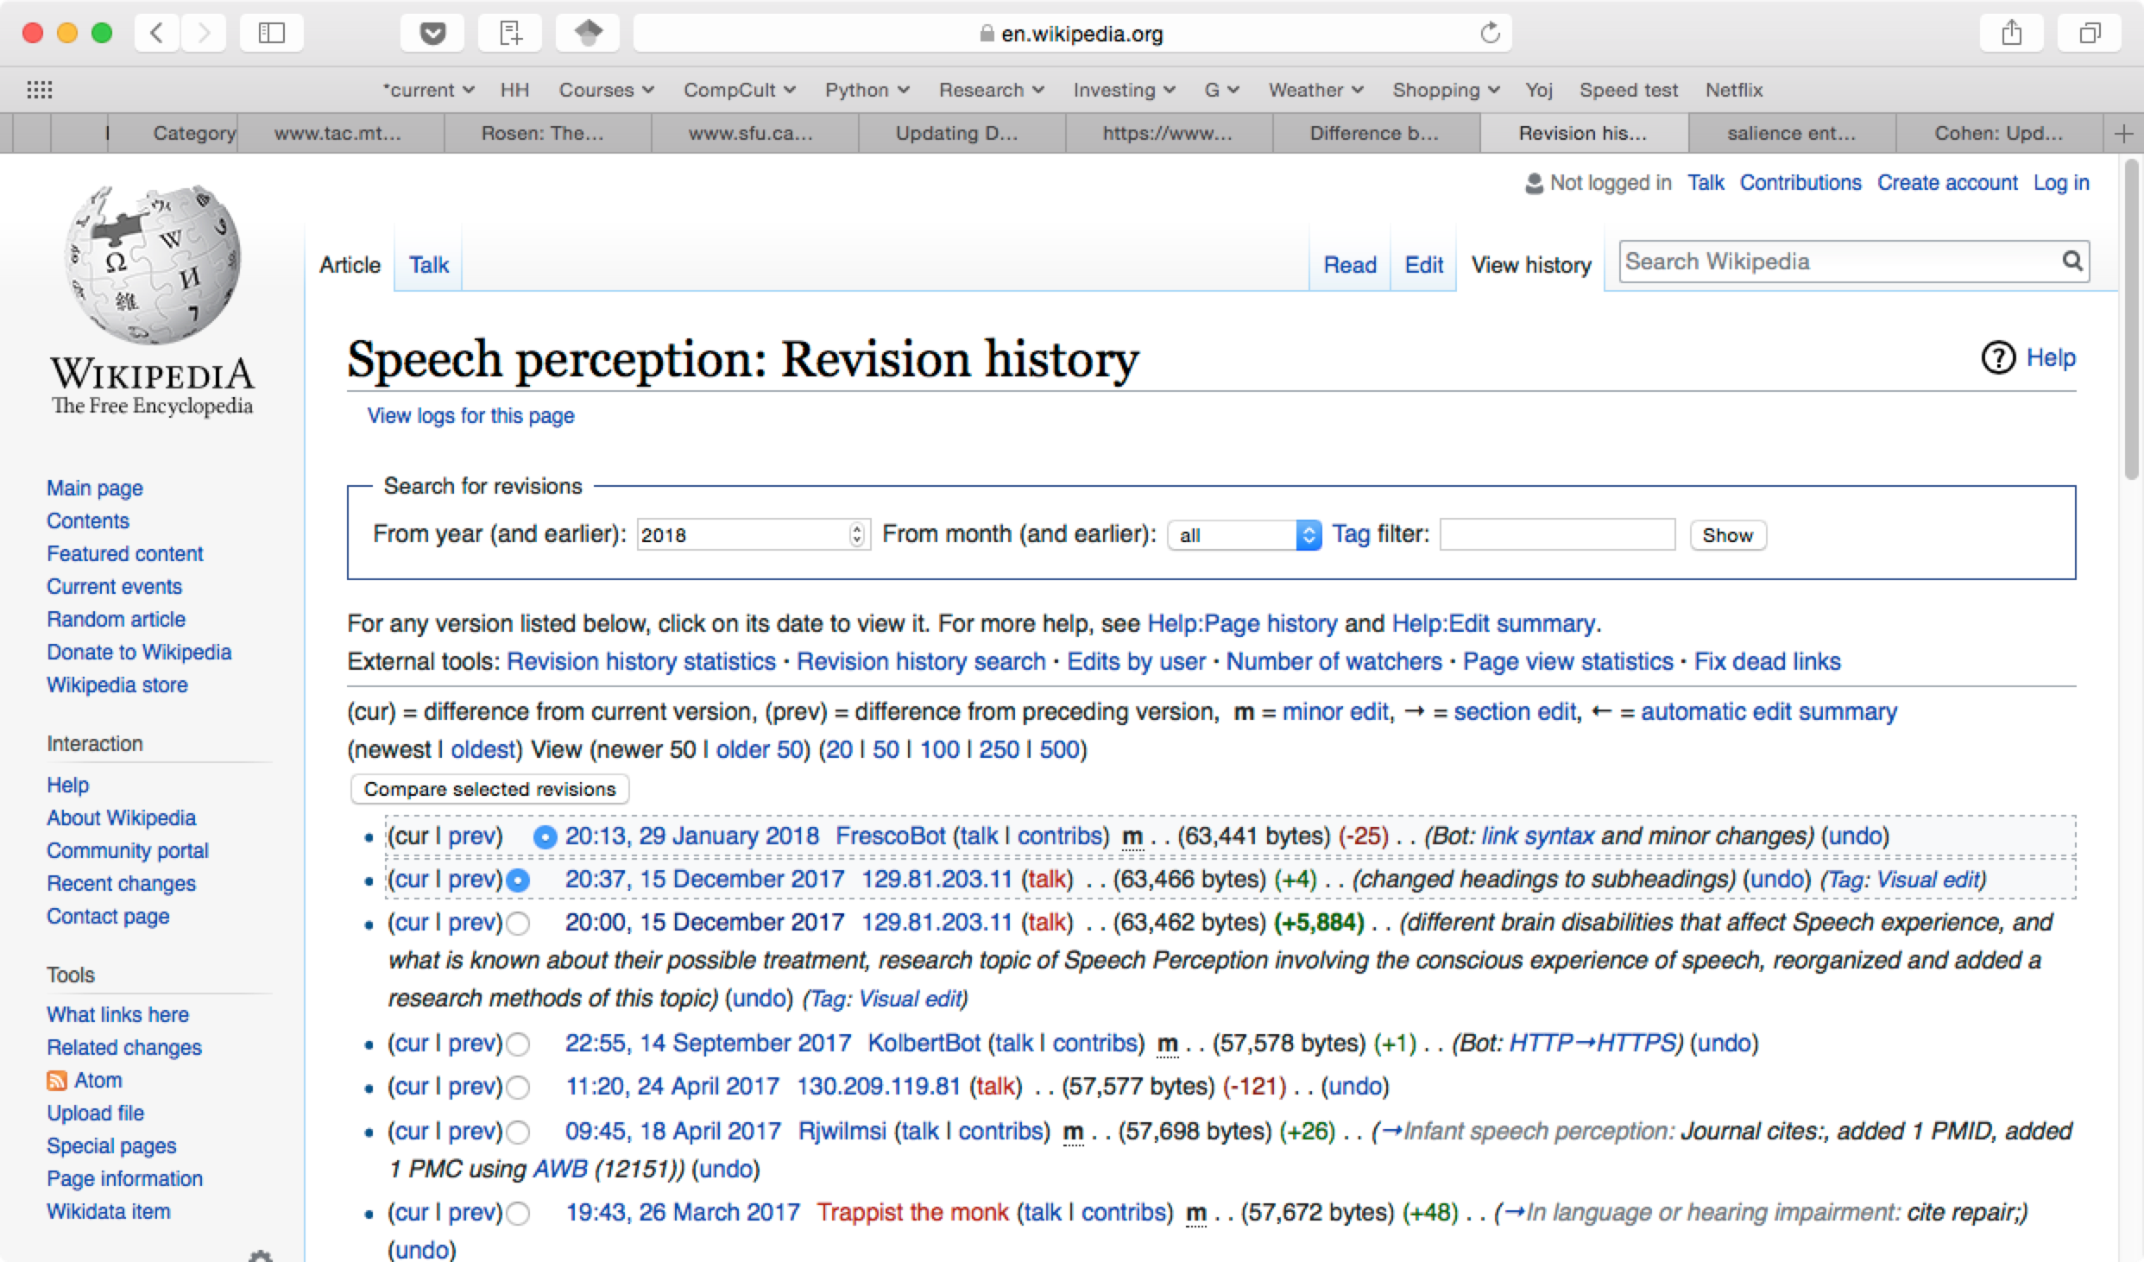Image resolution: width=2144 pixels, height=1262 pixels.
Task: Expand the CompCult bookmarks folder
Action: tap(739, 90)
